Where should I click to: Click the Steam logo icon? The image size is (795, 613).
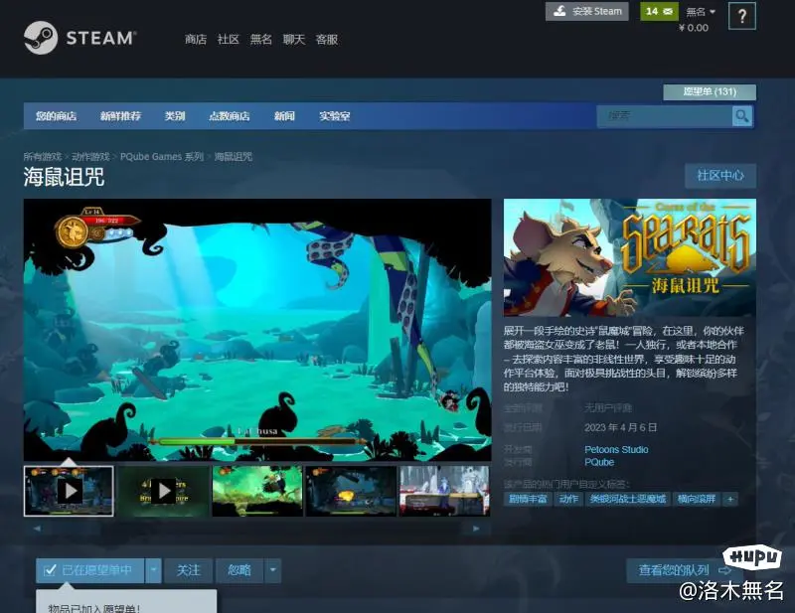[41, 38]
